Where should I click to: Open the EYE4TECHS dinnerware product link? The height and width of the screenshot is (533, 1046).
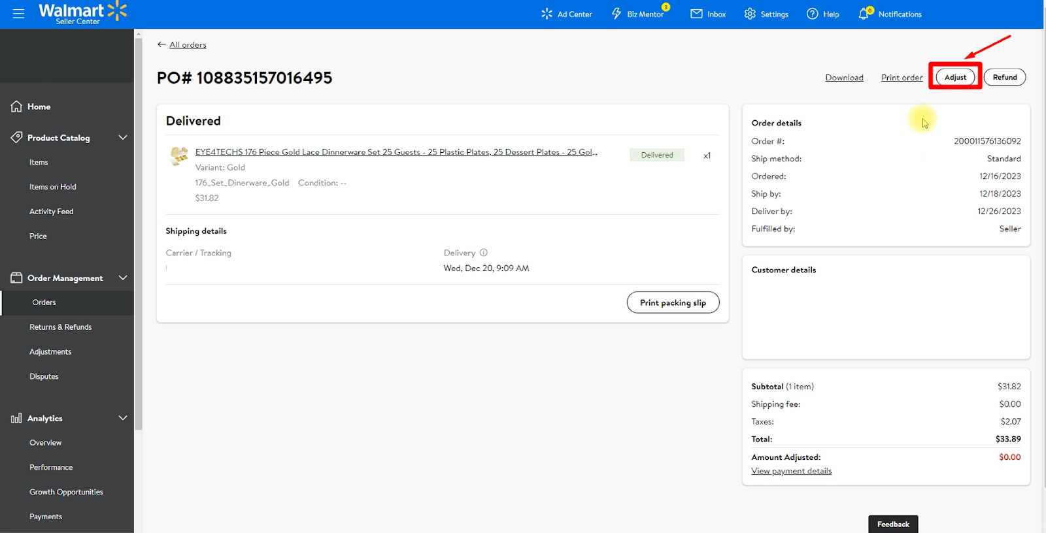point(396,152)
